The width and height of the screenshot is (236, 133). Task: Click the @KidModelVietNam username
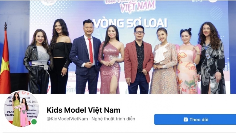67,119
